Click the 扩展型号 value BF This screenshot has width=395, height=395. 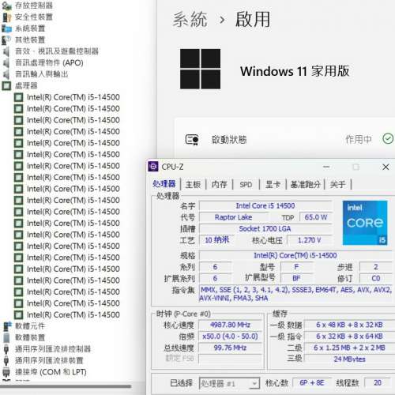[296, 278]
